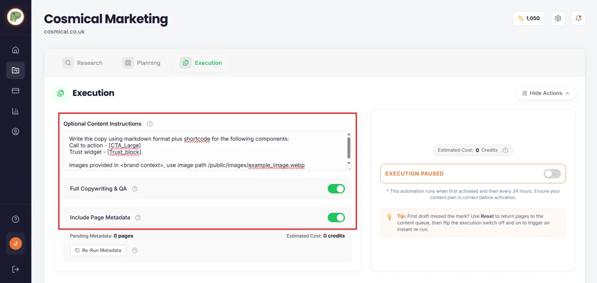
Task: Click help icon beside Include Page Metadata
Action: [x=138, y=218]
